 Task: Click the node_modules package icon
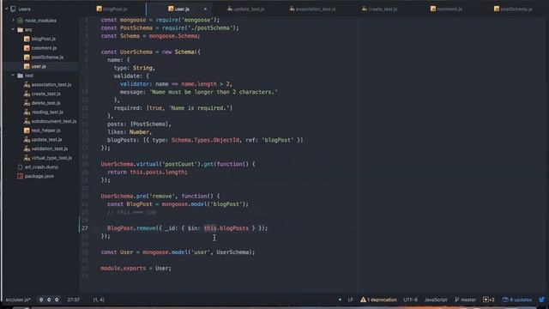click(x=20, y=21)
